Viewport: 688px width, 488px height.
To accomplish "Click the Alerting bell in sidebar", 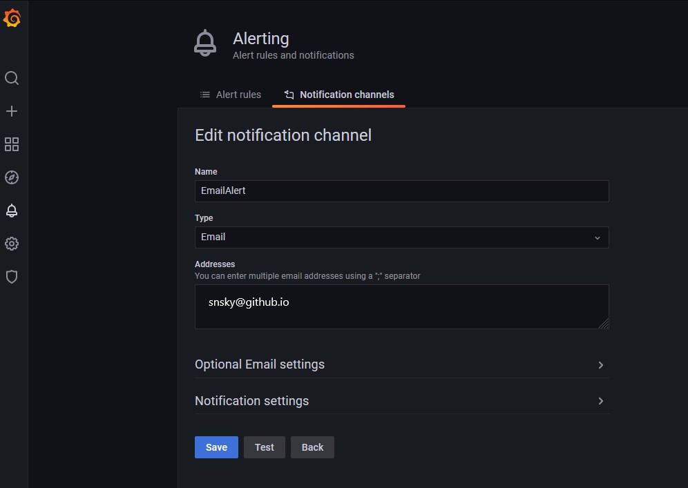I will click(12, 211).
